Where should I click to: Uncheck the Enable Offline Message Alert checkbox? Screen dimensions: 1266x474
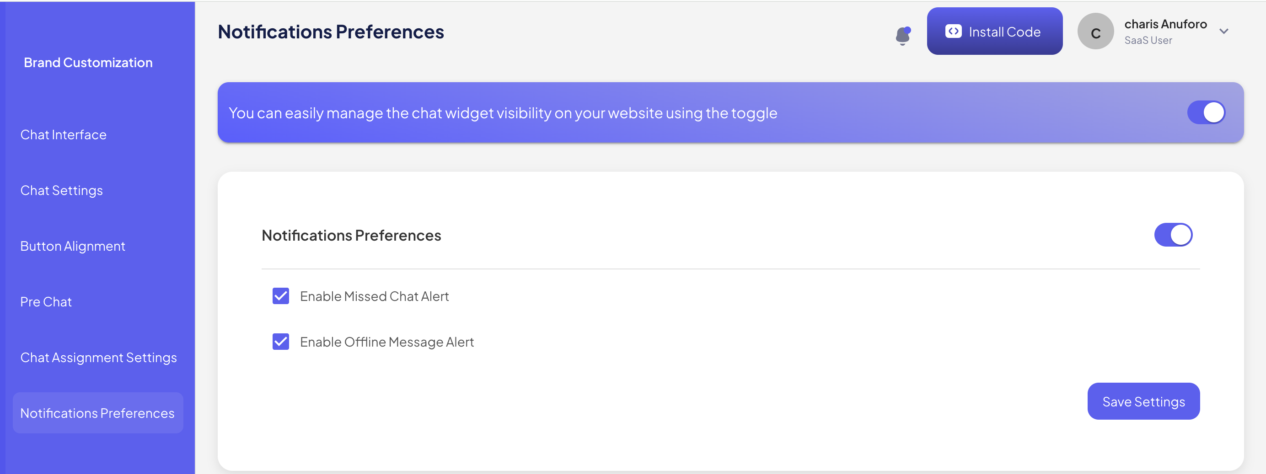(x=281, y=342)
